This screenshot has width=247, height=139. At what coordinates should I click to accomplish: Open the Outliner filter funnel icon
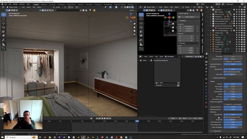[x=240, y=7]
